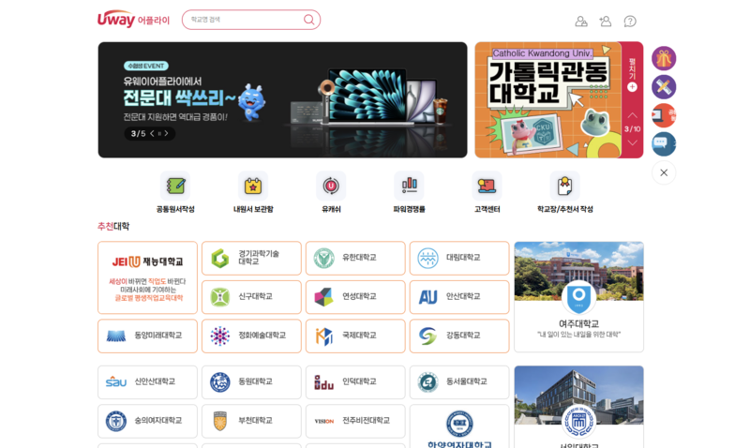Viewport: 750px width, 448px height.
Task: Open the 서일대학교 featured card
Action: pyautogui.click(x=578, y=407)
